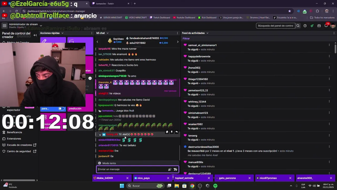Show the previous chat leaderboard entry
Viewport: 337px width, 190px height.
[x=97, y=42]
